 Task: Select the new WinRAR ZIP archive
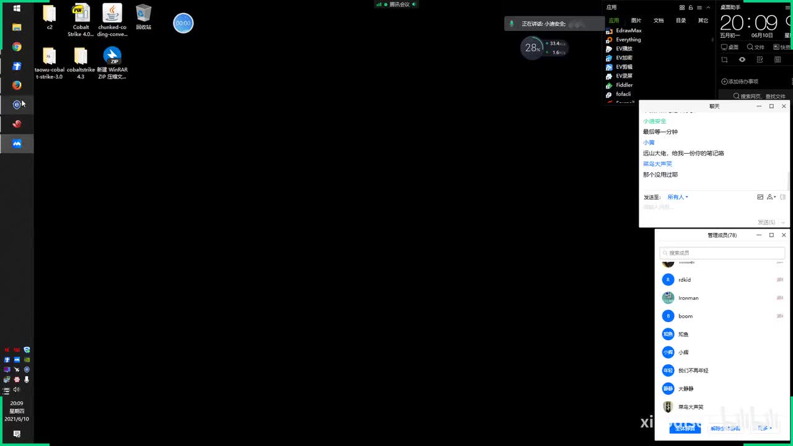coord(112,63)
